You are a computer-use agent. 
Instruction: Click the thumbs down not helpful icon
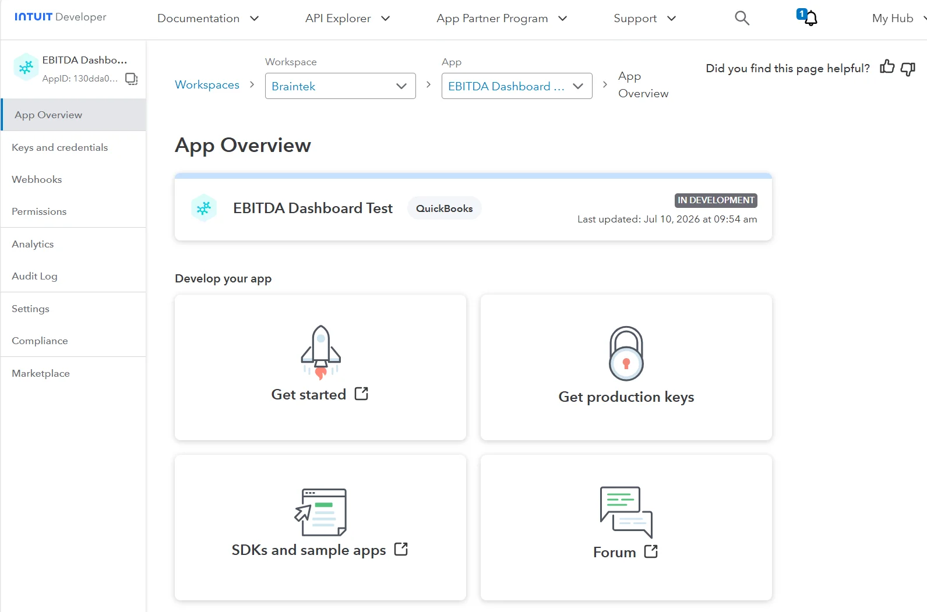(908, 69)
